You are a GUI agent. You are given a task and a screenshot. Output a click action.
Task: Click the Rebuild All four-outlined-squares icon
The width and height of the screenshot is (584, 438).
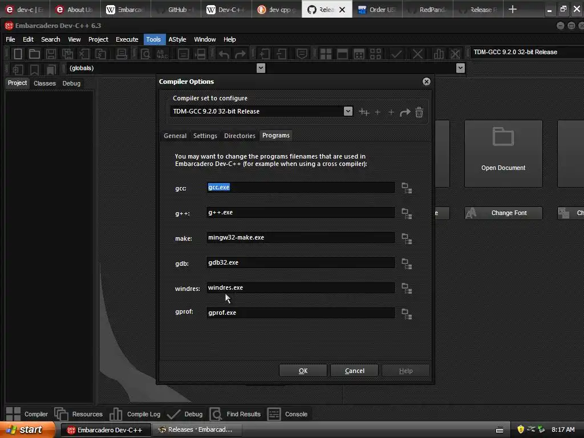coord(375,54)
